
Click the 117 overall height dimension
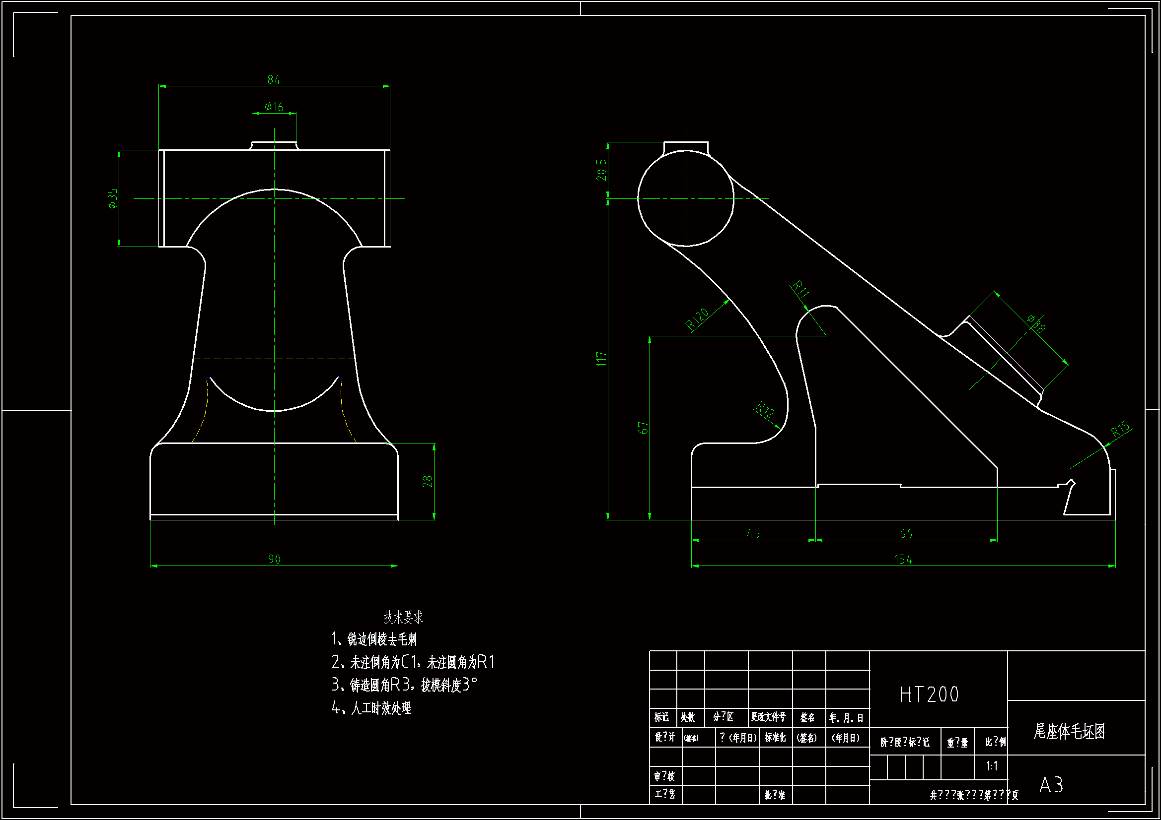[x=601, y=359]
